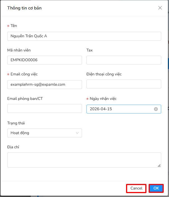Click the Địa chỉ label
169x197 pixels.
click(13, 147)
